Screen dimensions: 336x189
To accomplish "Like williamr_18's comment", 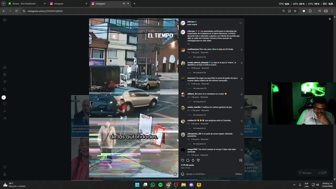I will pos(241,94).
